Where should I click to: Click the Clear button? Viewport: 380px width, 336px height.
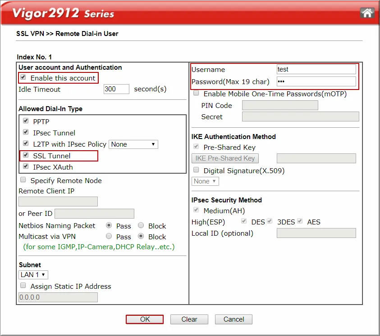click(189, 319)
